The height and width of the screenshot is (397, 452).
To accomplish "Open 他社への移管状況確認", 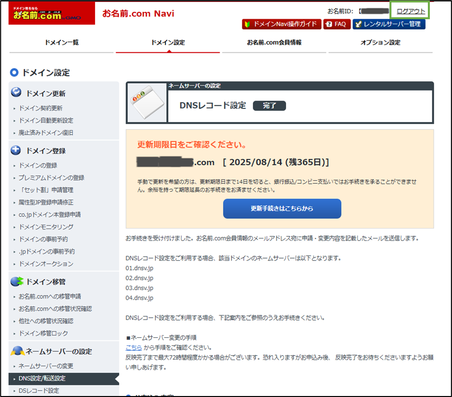I will 46,321.
